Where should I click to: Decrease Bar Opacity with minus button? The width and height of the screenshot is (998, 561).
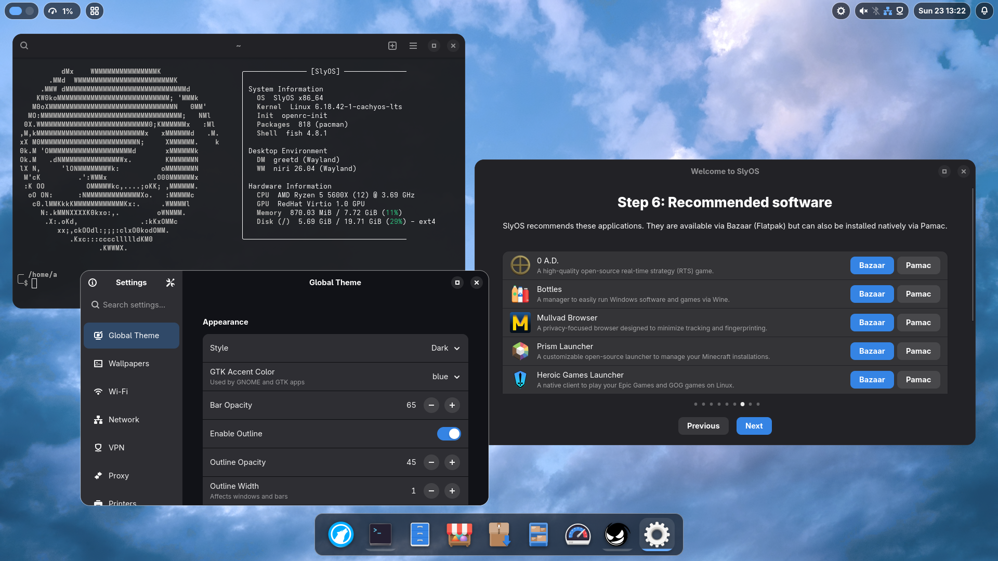pos(431,405)
